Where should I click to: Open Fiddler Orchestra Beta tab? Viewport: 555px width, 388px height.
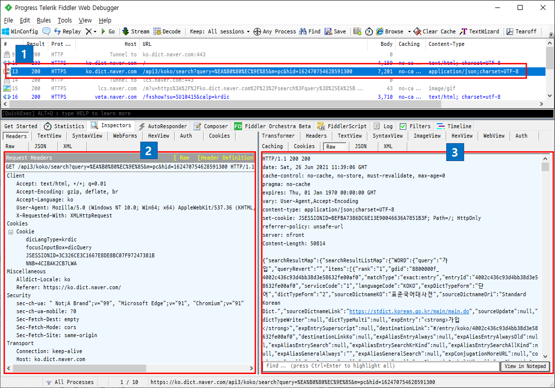273,126
